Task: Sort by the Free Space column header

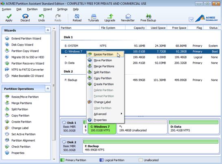Action: pyautogui.click(x=177, y=28)
